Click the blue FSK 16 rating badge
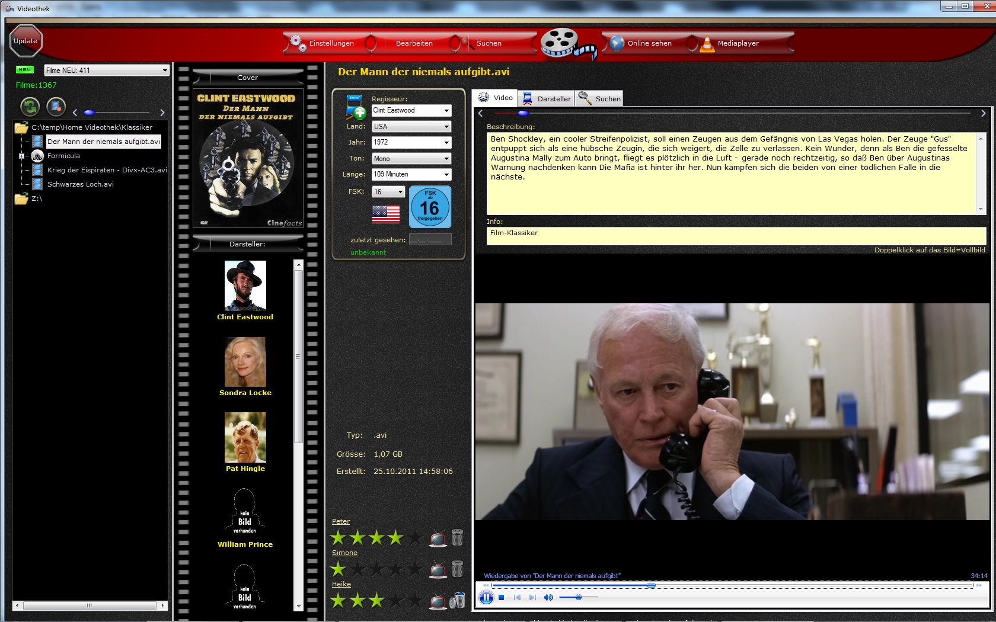Screen dimensions: 996x622 430,207
